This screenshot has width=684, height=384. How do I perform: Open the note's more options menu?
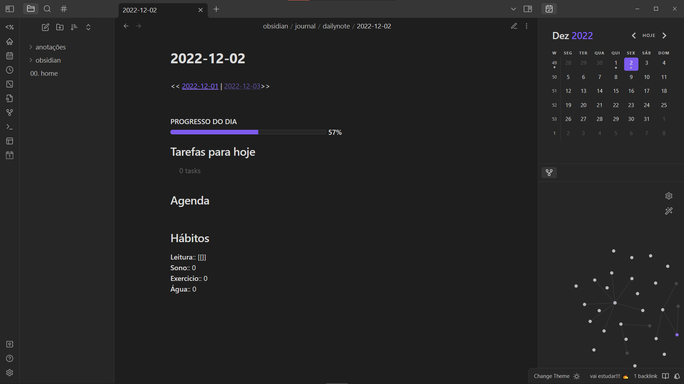[x=527, y=26]
